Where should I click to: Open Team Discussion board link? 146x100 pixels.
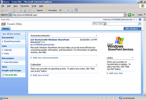point(11,62)
